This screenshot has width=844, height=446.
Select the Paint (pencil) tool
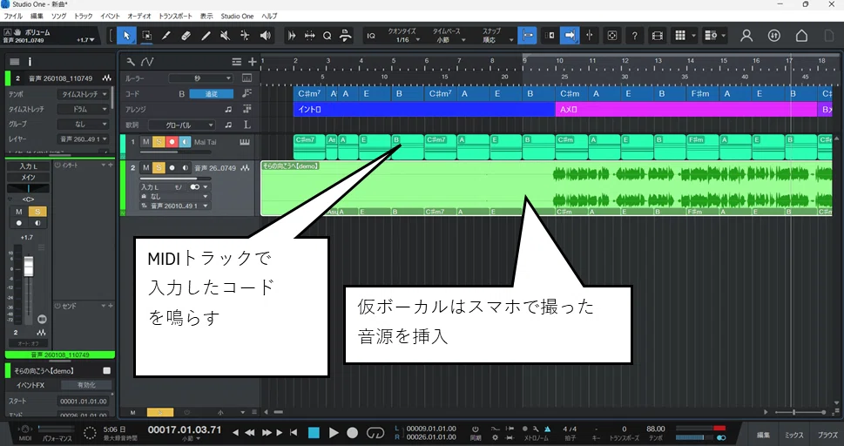[x=206, y=36]
